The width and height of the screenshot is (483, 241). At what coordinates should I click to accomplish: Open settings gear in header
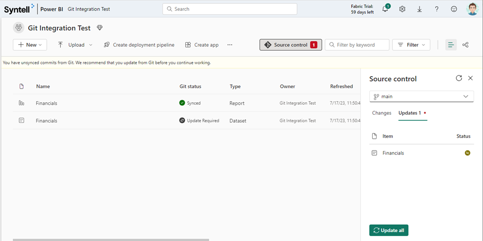(x=402, y=9)
